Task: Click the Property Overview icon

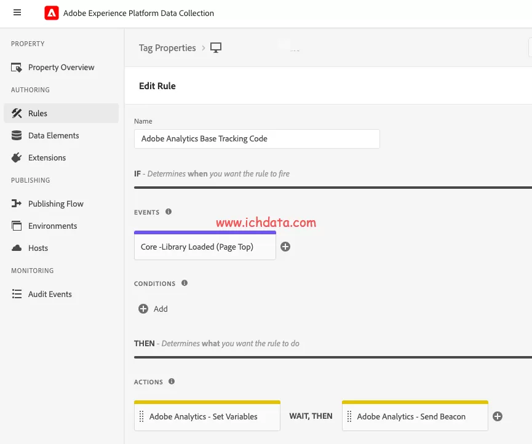Action: [x=16, y=68]
